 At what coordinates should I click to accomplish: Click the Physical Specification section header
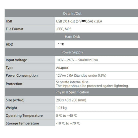(72, 92)
